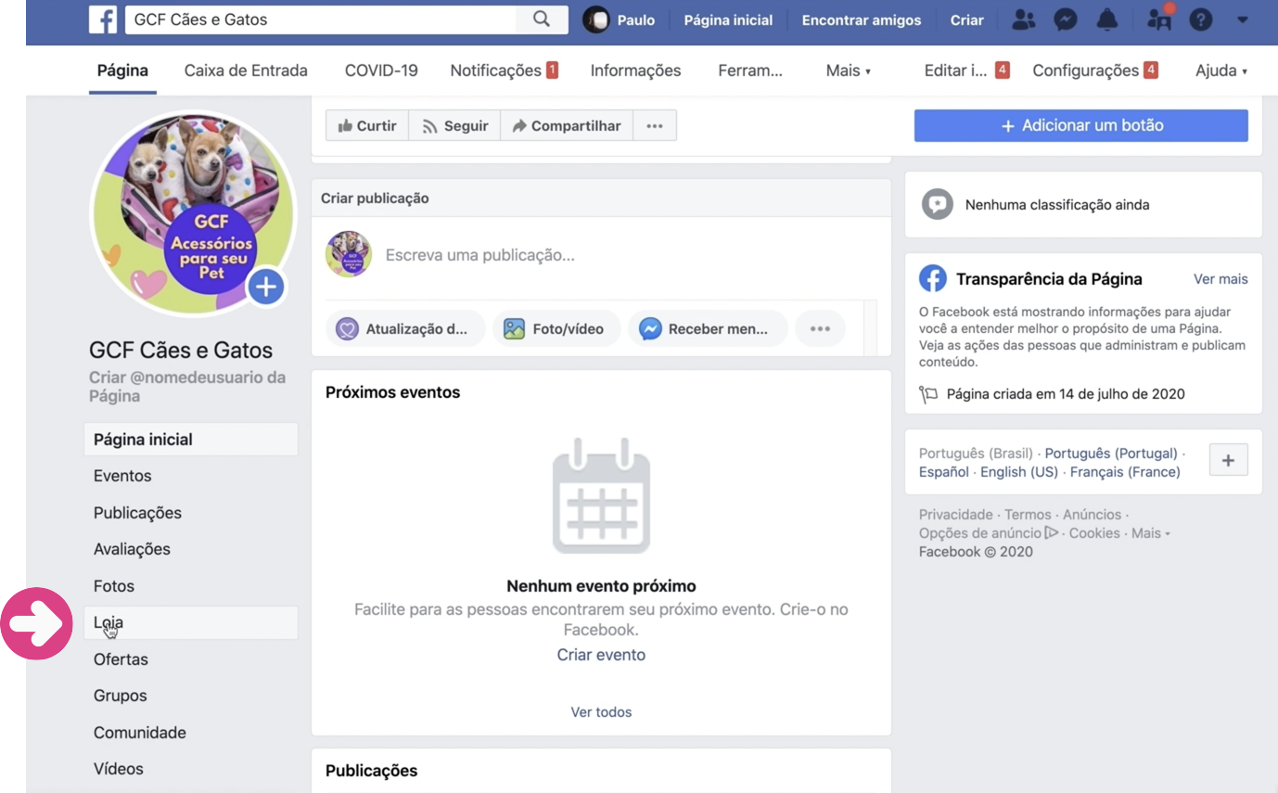Viewport: 1278px width, 793px height.
Task: Open Avaliações in the sidebar
Action: click(x=191, y=549)
